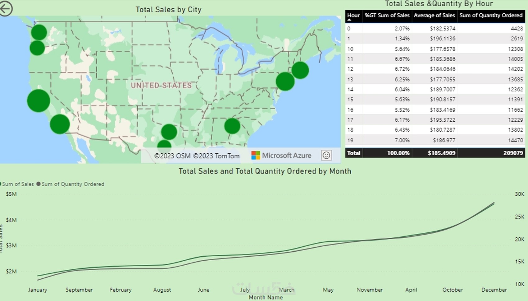Select the Los Angeles sales bubble
Screen dimensions: 528x301
pos(60,124)
